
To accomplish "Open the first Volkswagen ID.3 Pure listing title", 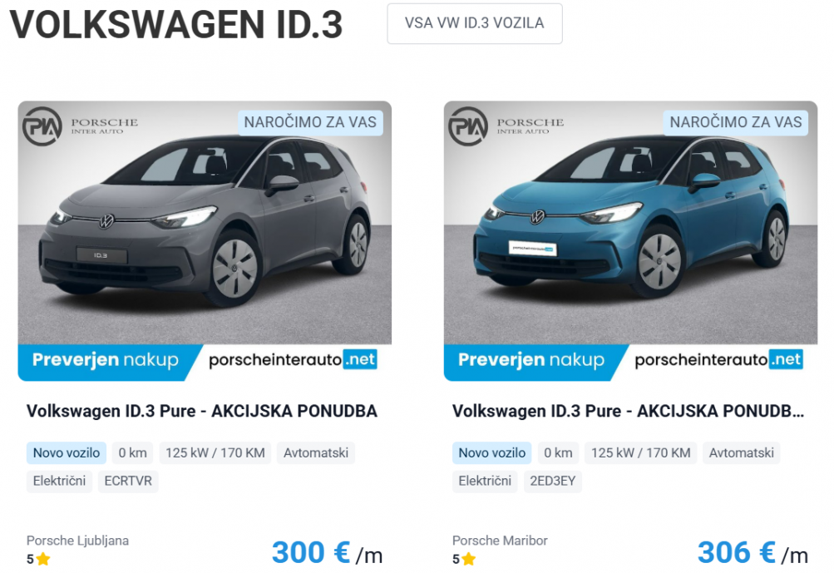I will [x=202, y=412].
